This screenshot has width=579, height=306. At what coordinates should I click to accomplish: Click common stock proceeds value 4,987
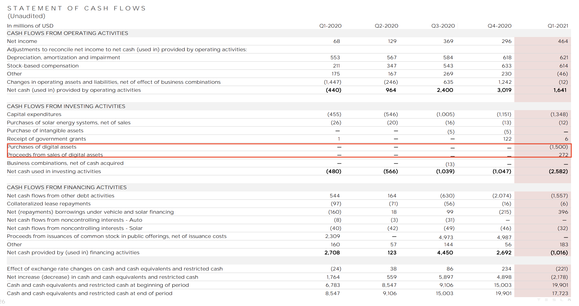504,237
